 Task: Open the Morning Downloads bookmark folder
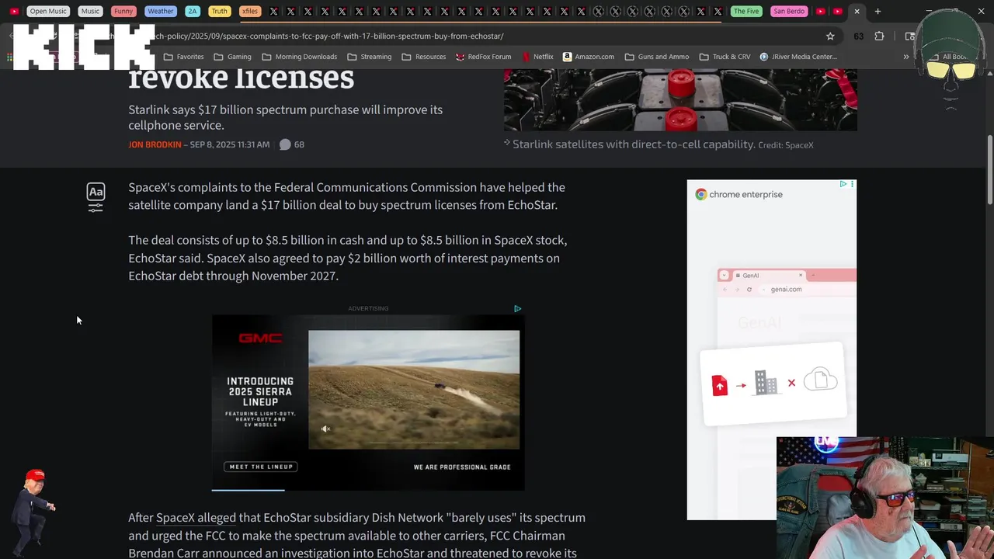point(299,57)
